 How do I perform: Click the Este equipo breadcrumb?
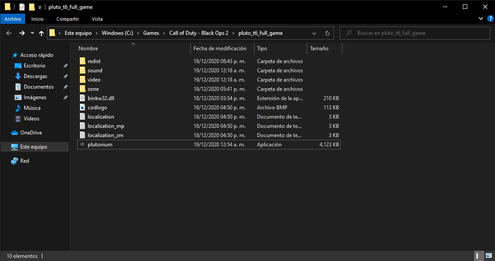[x=78, y=33]
